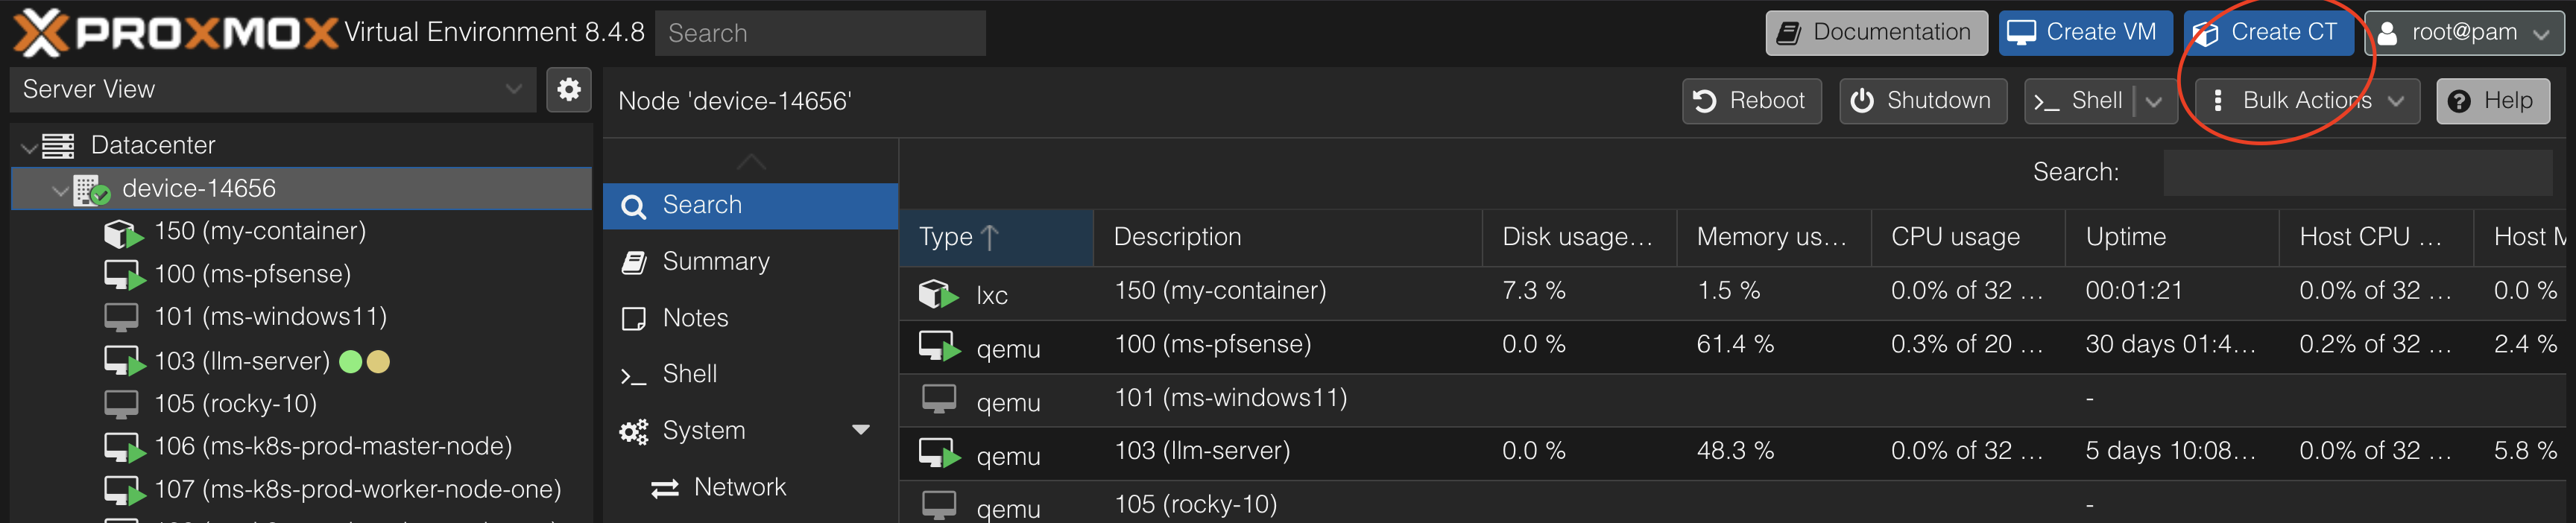
Task: Open the root@pam user menu
Action: [x=2463, y=33]
